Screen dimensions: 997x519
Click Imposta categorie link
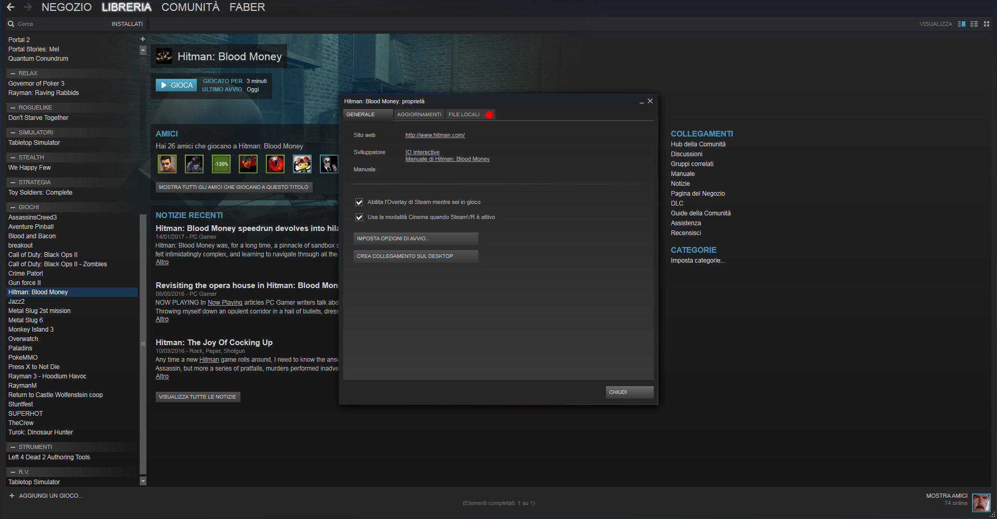pyautogui.click(x=698, y=261)
